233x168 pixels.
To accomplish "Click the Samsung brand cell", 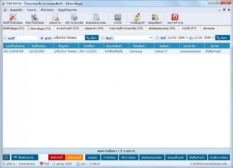I will [141, 51].
